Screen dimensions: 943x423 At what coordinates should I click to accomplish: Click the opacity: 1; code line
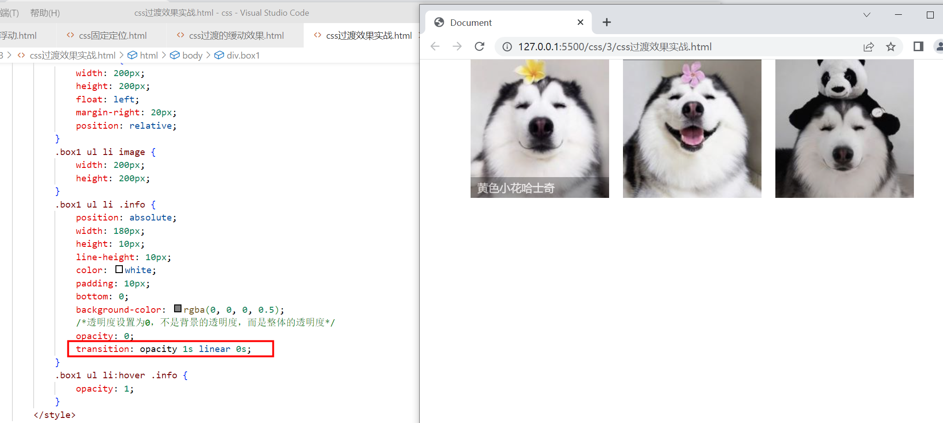click(x=105, y=388)
